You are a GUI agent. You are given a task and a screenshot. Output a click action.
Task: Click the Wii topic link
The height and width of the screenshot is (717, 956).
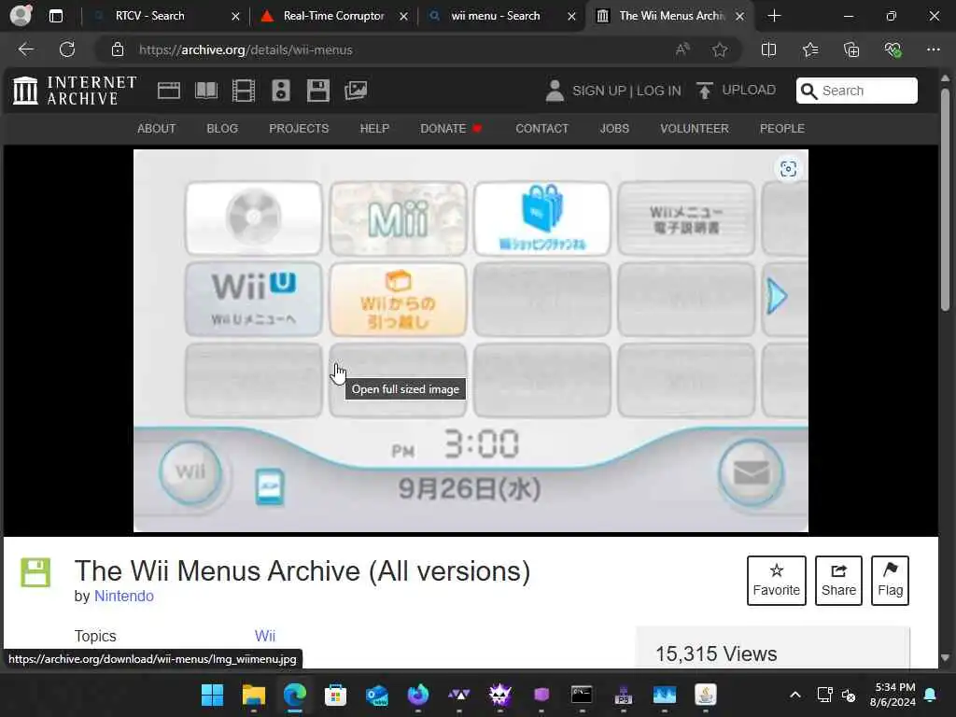(264, 636)
